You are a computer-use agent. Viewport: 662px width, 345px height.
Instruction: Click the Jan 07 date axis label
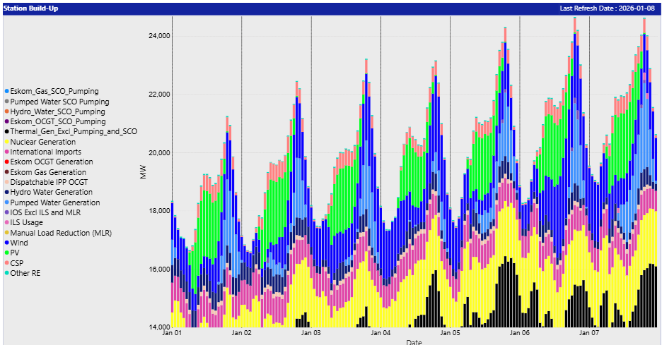click(589, 332)
